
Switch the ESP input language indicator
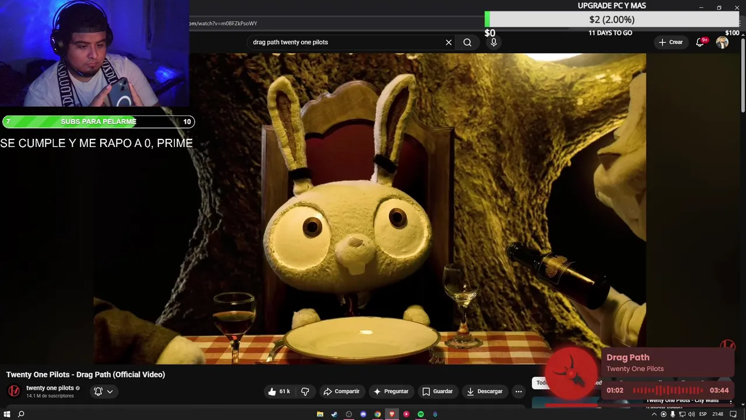tap(703, 414)
